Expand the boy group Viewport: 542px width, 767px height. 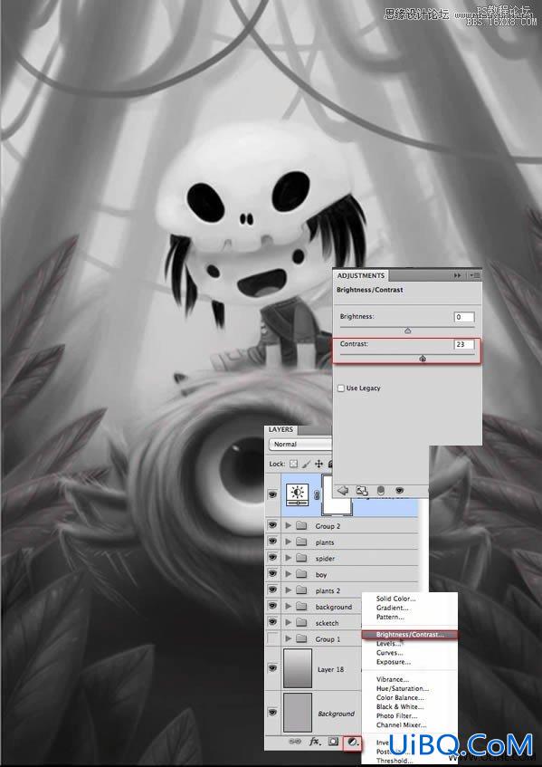[289, 575]
